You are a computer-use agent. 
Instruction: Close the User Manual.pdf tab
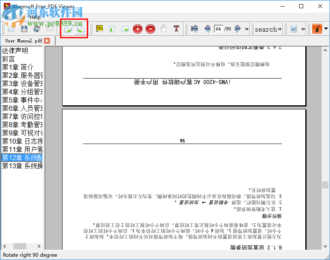point(46,41)
